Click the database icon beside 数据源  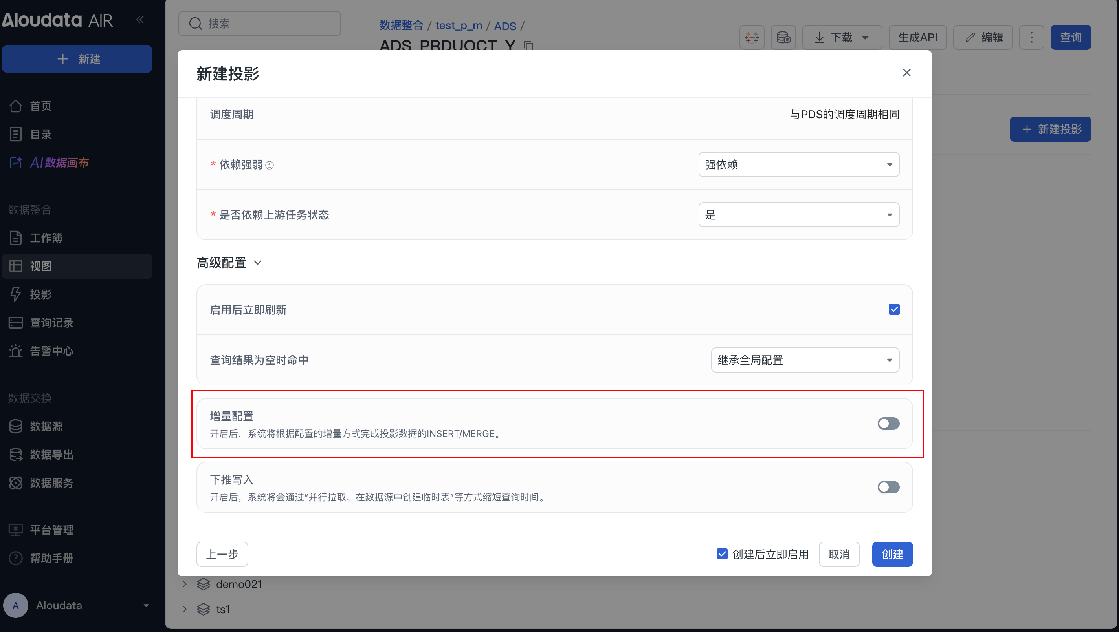[x=16, y=426]
